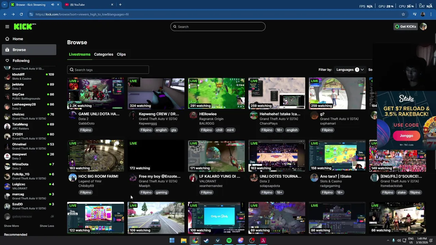Click the Get KICKs button
This screenshot has height=245, width=436.
(405, 27)
